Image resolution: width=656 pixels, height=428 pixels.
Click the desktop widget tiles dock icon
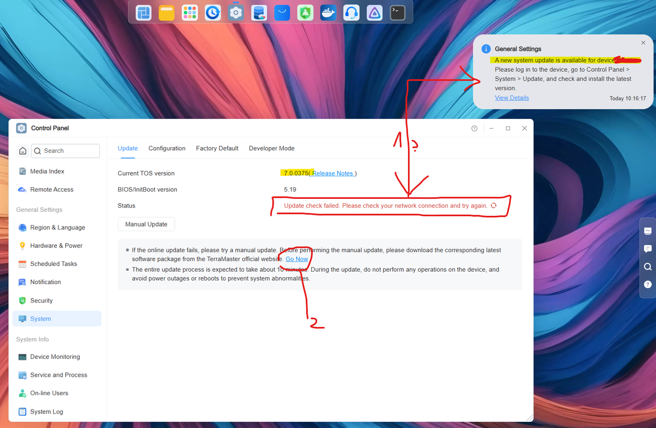143,13
